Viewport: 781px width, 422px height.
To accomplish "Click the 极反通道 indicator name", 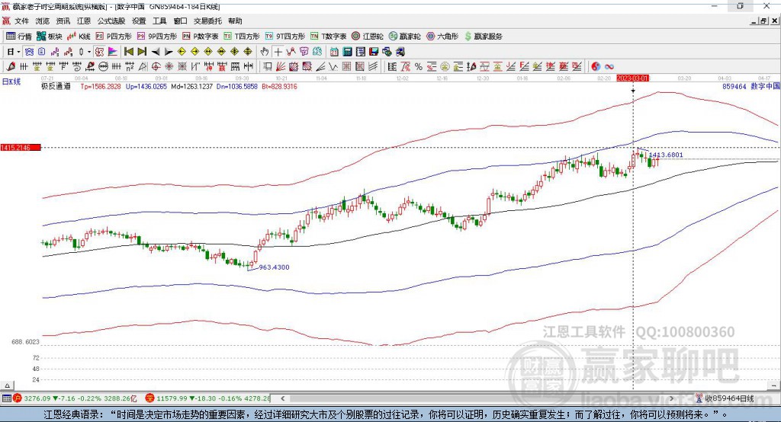I will [56, 86].
